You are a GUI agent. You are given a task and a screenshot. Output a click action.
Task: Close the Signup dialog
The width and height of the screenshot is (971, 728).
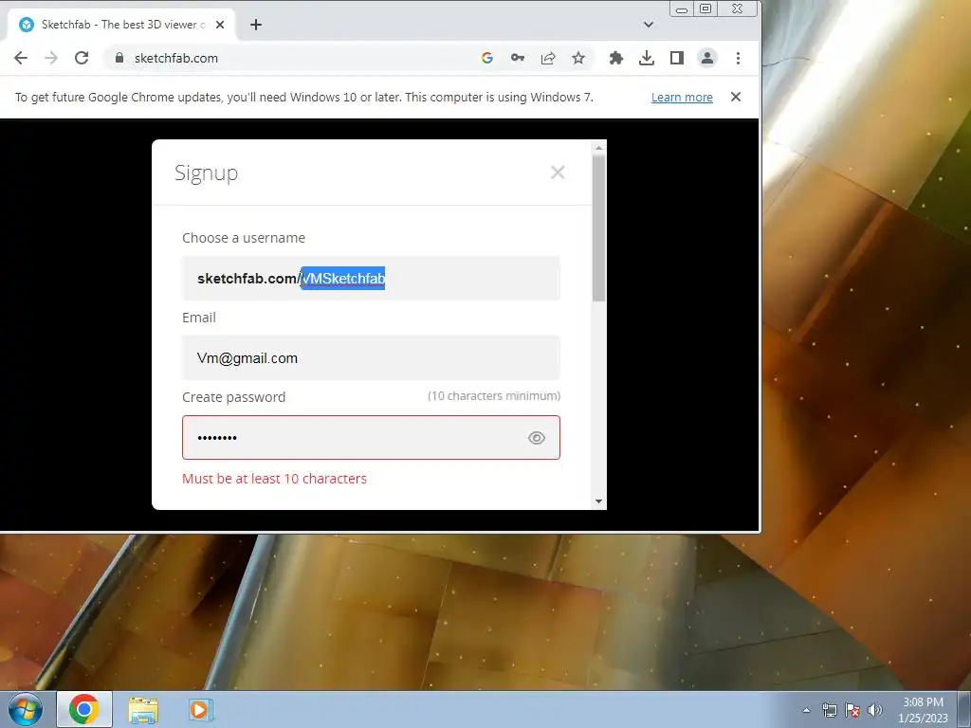click(558, 173)
